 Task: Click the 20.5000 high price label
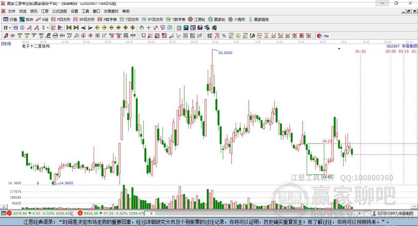click(225, 53)
